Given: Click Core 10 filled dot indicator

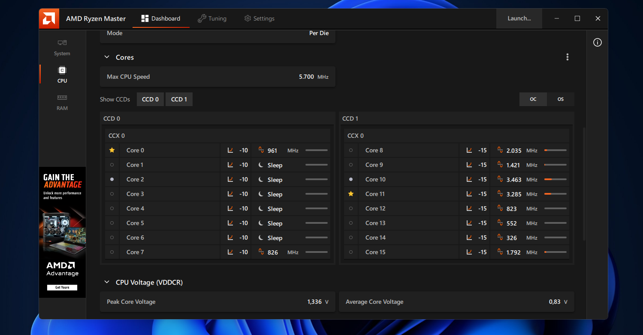Looking at the screenshot, I should coord(351,179).
